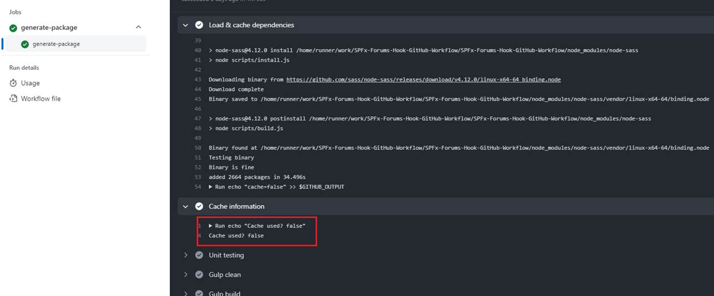Collapse the generate-package job group chevron
This screenshot has width=714, height=296.
pos(138,27)
